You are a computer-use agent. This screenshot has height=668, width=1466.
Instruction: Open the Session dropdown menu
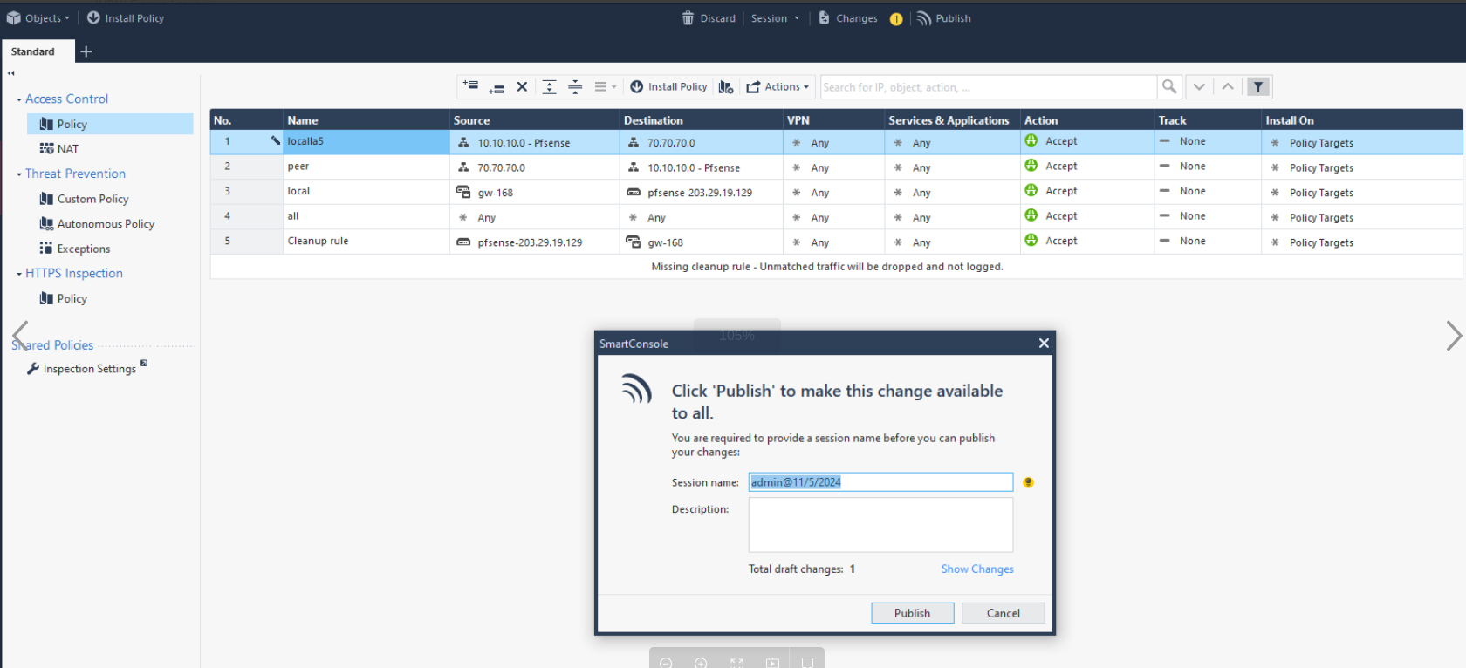pos(775,18)
